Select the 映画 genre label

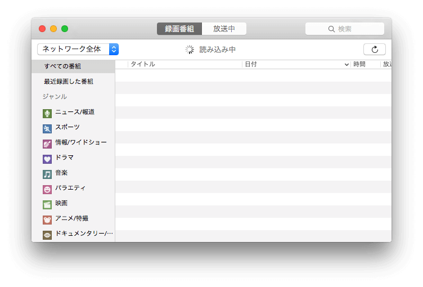tap(61, 203)
